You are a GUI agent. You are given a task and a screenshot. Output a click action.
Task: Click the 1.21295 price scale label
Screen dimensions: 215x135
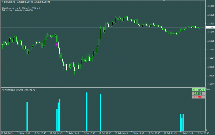point(210,15)
